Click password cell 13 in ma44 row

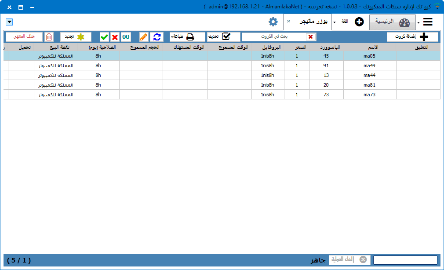point(327,75)
